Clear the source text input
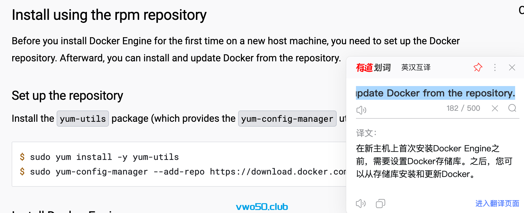 (495, 108)
